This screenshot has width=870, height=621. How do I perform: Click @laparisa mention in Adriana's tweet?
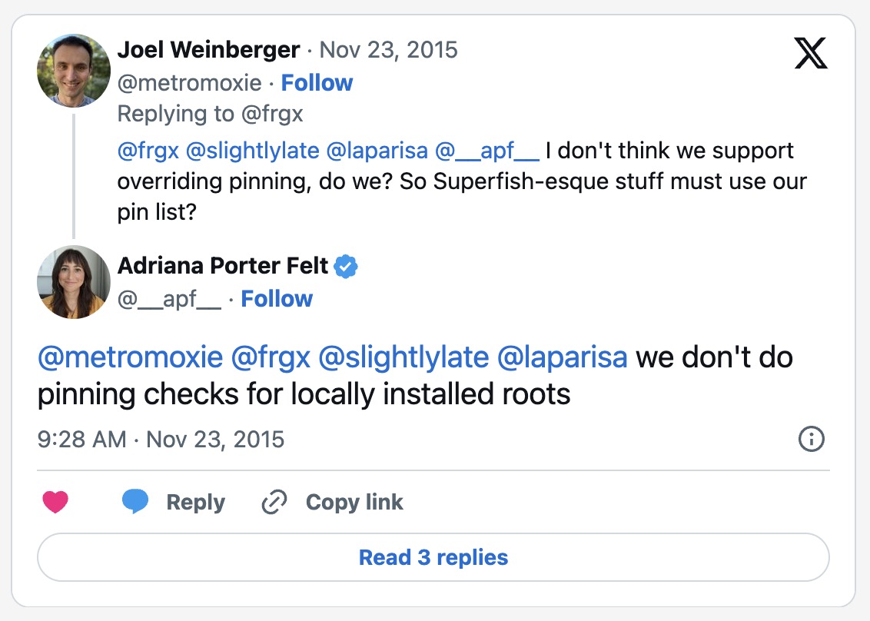(563, 357)
